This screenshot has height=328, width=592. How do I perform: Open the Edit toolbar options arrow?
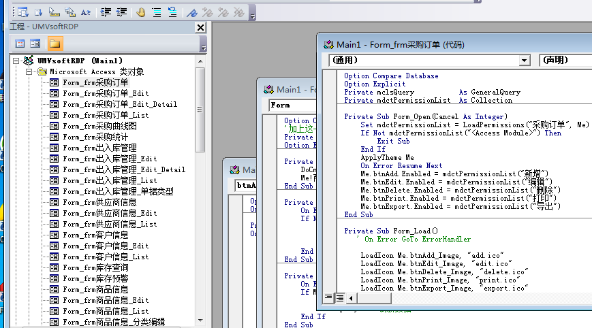click(x=253, y=13)
